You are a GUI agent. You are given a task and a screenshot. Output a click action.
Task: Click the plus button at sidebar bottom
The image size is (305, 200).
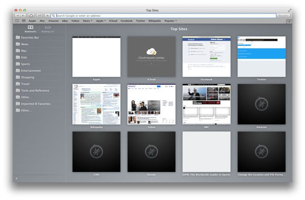16,178
